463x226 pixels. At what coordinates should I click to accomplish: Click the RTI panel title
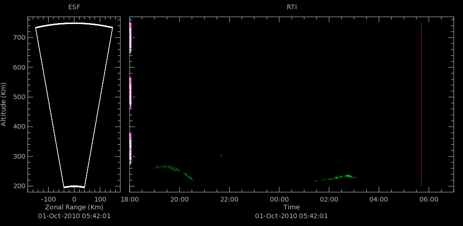(292, 7)
